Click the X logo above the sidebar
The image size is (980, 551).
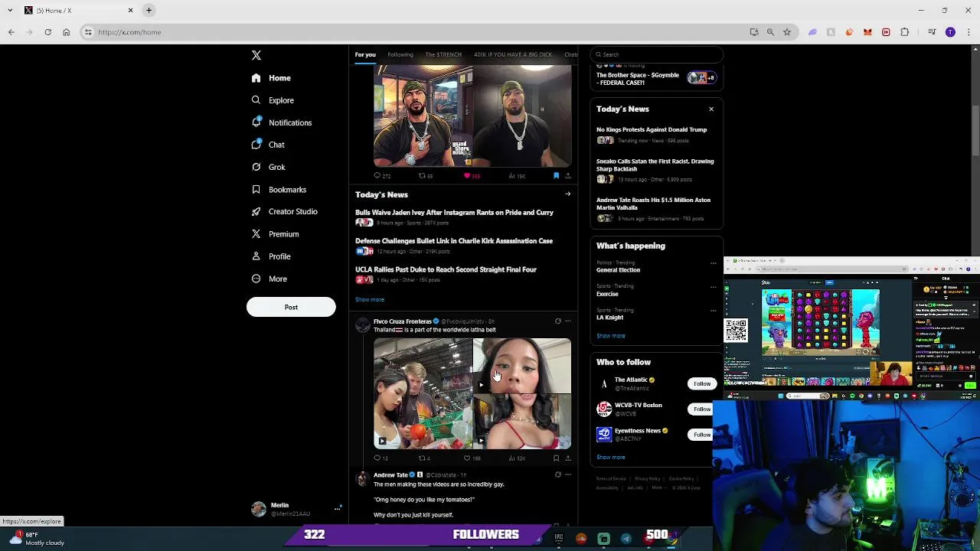[x=256, y=55]
